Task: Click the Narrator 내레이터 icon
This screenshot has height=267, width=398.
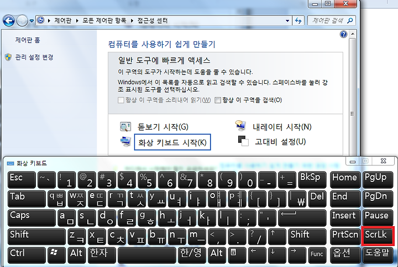Action: click(240, 126)
